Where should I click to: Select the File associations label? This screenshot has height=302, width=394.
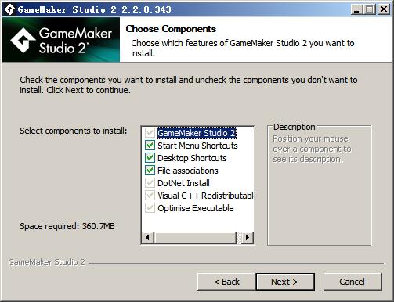coord(188,171)
